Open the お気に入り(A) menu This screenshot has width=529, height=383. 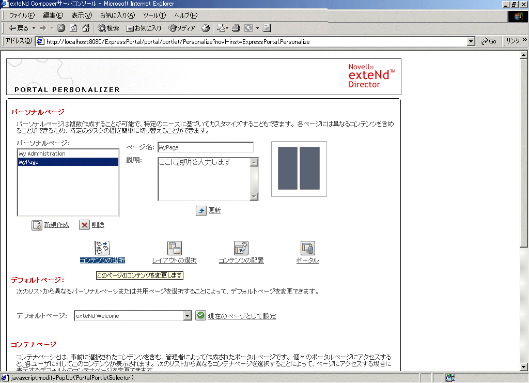pos(117,16)
